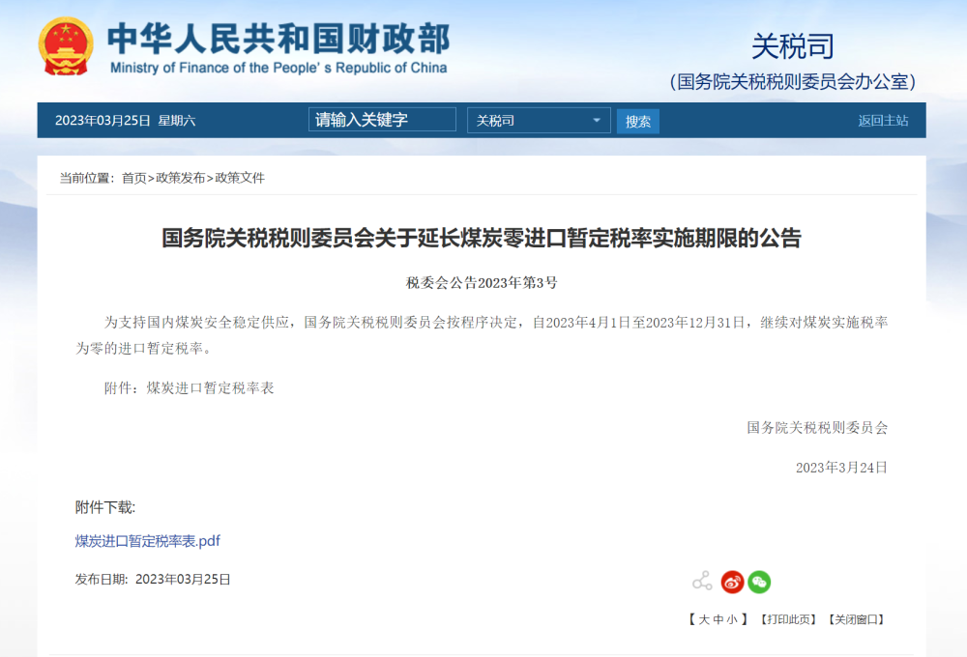Screen dimensions: 967x657
Task: Set font size to medium (中)
Action: coord(717,619)
